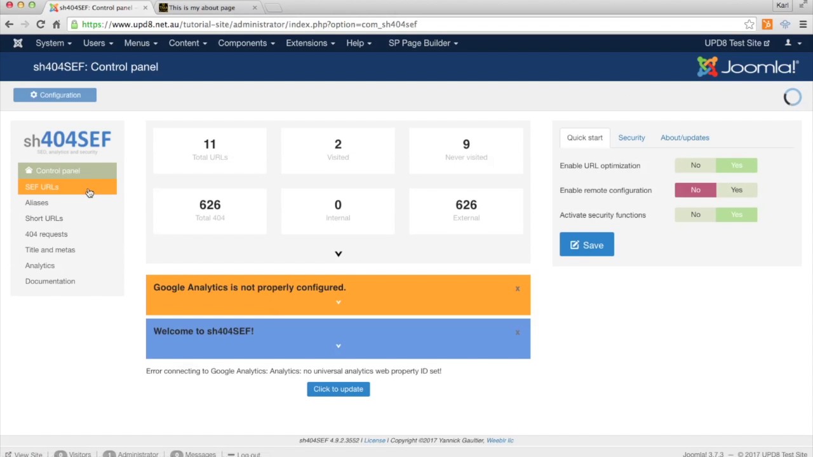Open Title and metas in the sidebar

[50, 250]
